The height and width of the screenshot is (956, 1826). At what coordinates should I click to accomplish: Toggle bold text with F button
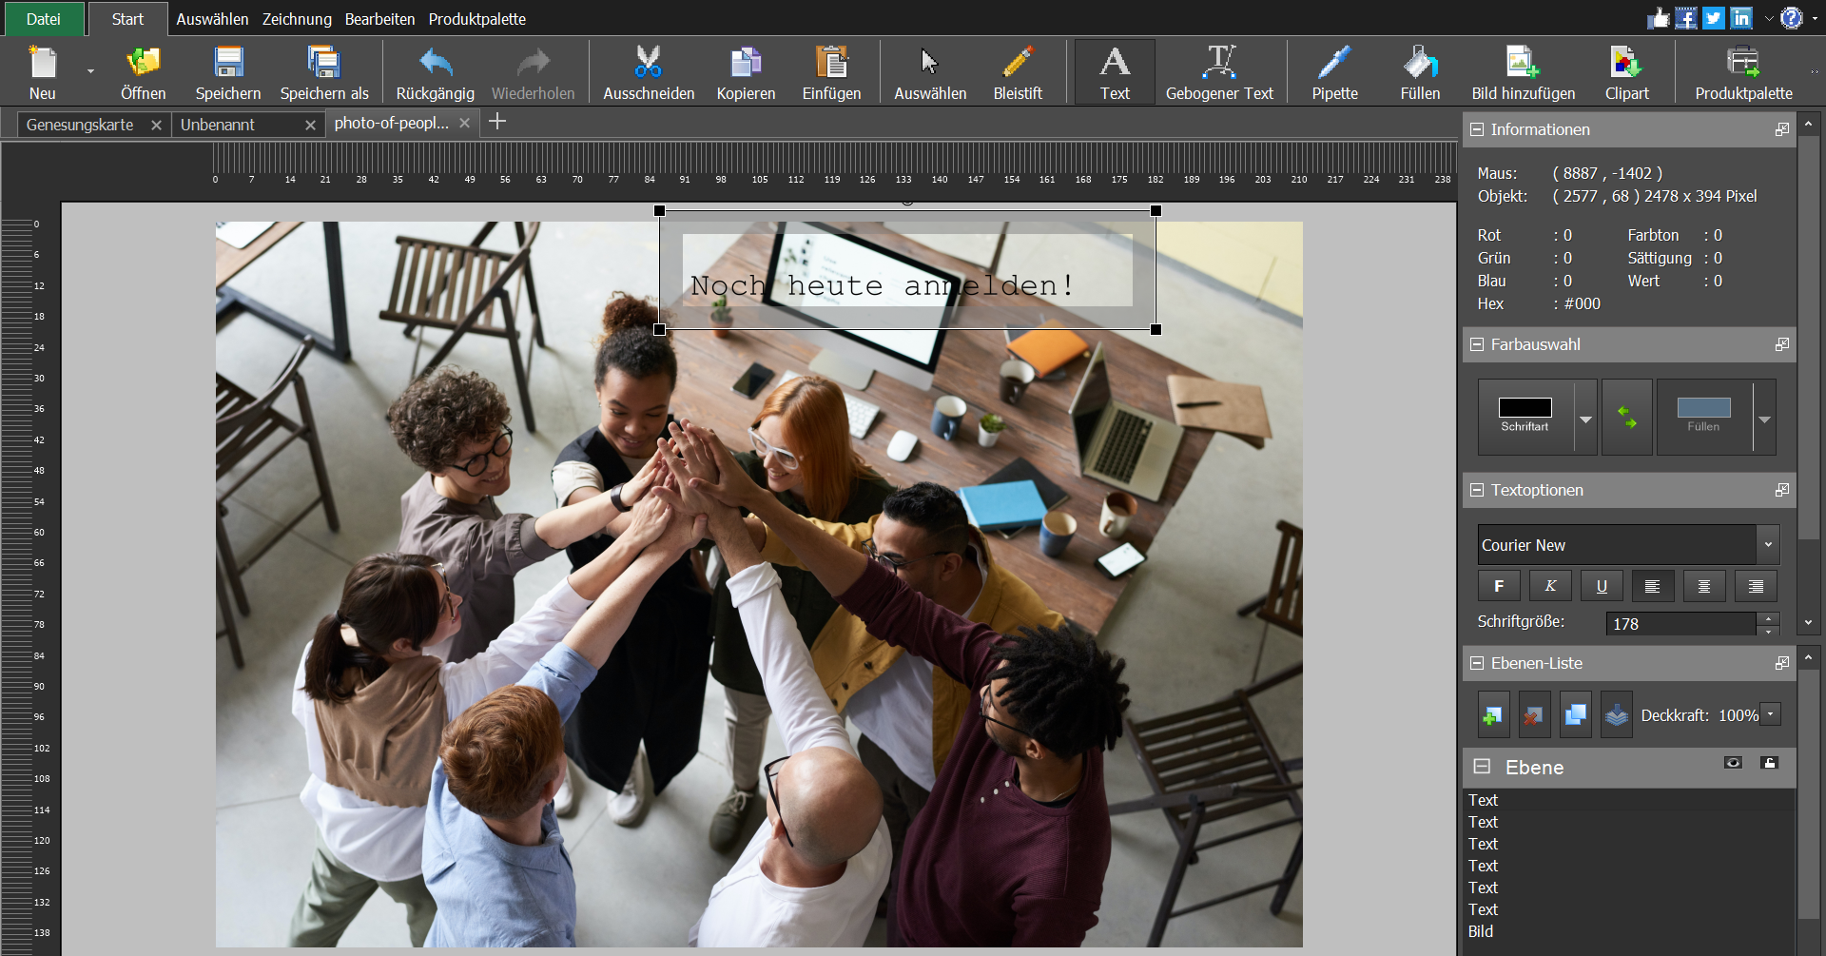[x=1498, y=586]
